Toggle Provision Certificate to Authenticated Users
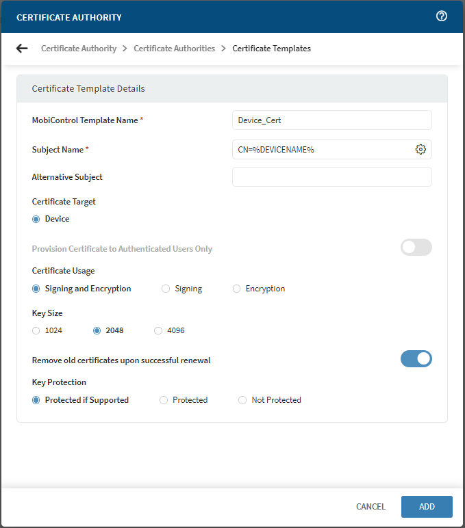Image resolution: width=465 pixels, height=528 pixels. [416, 248]
